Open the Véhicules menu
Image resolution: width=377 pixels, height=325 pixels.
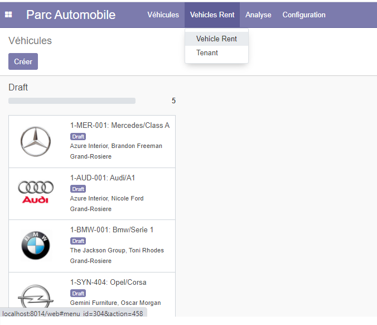click(163, 15)
